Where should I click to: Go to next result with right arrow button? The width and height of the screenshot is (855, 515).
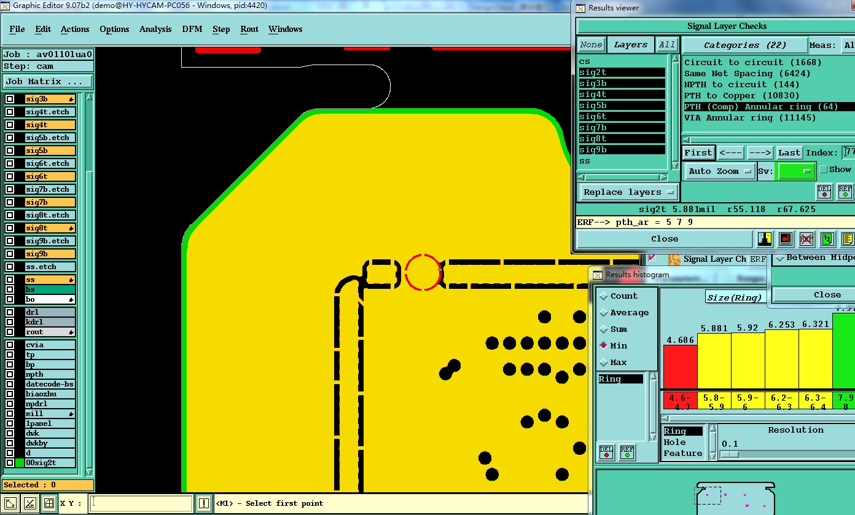click(760, 153)
